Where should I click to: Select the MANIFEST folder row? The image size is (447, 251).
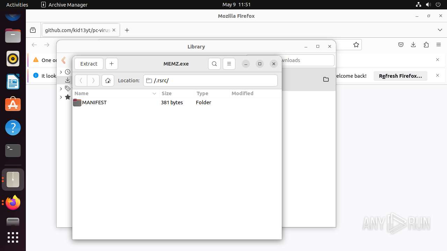177,102
